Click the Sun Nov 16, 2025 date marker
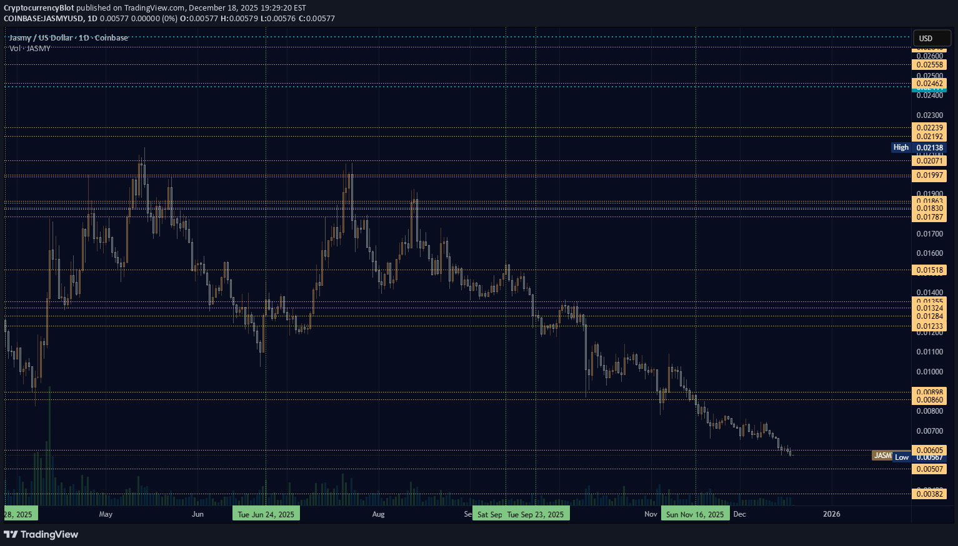This screenshot has width=958, height=546. point(695,514)
